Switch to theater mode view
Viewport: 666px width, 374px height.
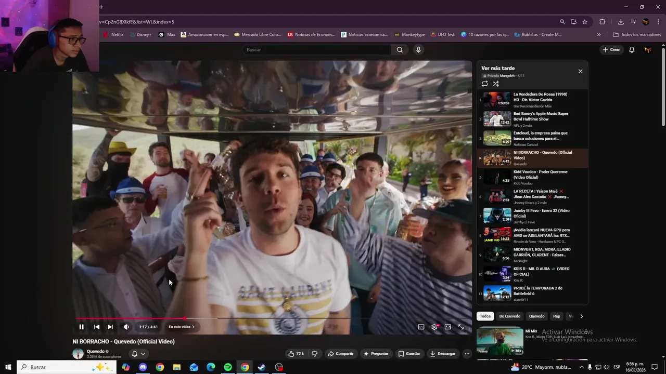tap(447, 327)
